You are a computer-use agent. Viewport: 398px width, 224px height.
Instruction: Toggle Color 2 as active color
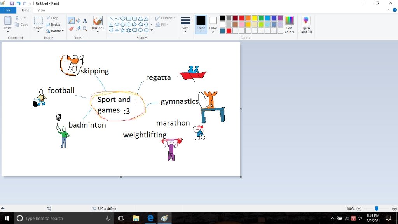tap(213, 24)
